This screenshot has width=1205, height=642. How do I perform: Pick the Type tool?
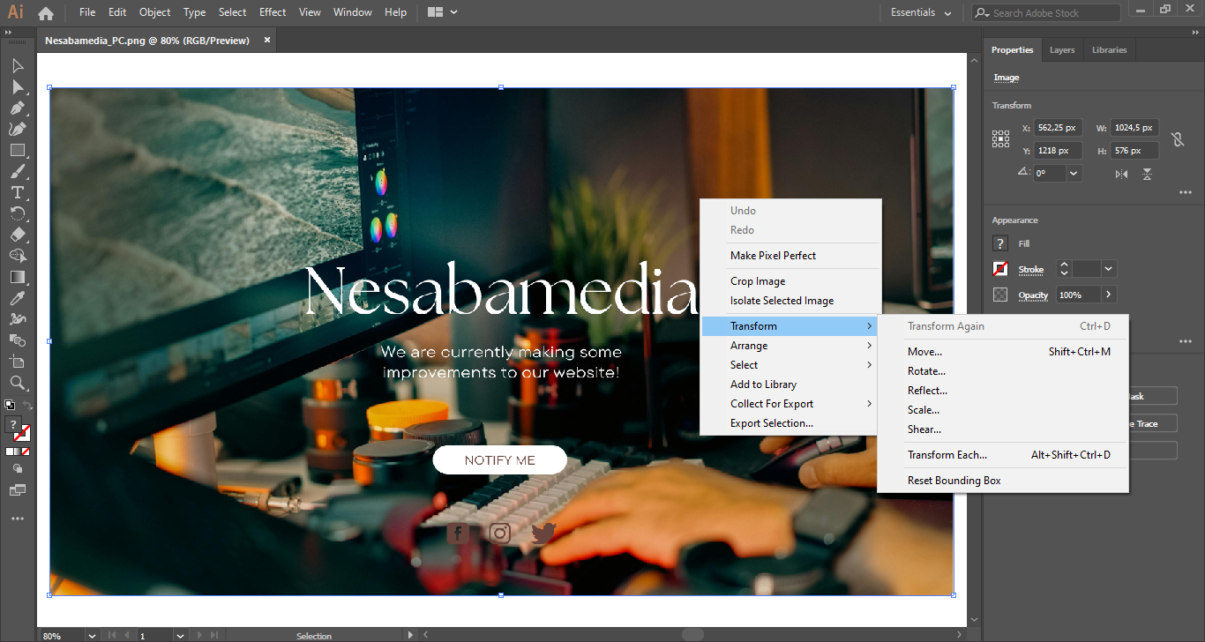[18, 193]
